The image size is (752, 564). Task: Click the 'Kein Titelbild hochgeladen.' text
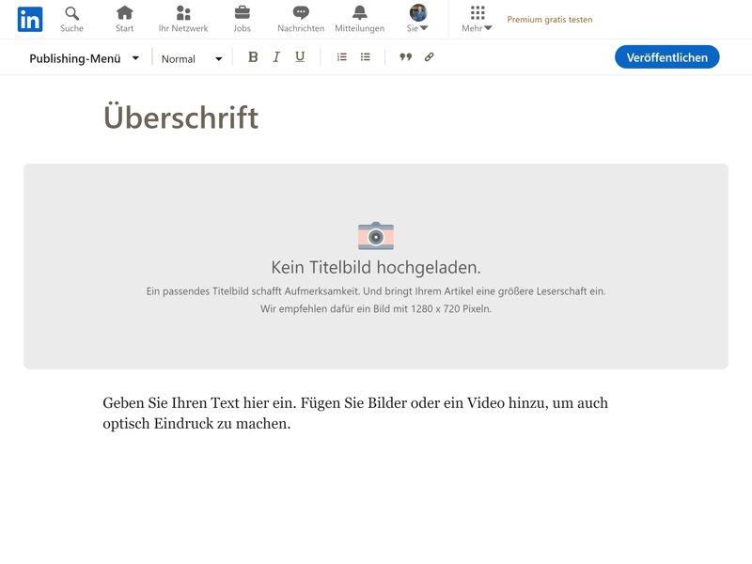click(x=376, y=267)
